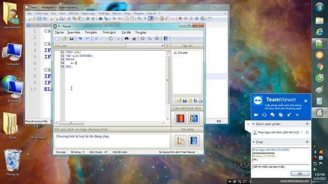The image size is (328, 184).
Task: Click TeamViewer headset audio icon
Action: click(264, 114)
